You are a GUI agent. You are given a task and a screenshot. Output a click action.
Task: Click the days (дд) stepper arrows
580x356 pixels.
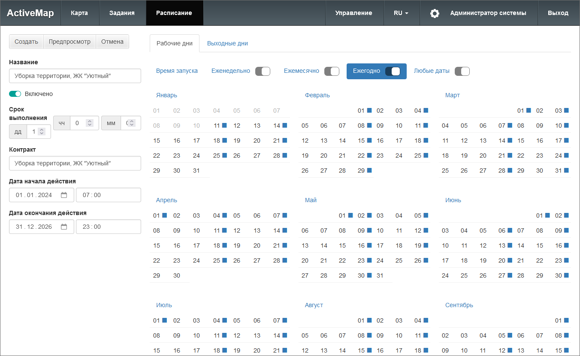pyautogui.click(x=42, y=132)
